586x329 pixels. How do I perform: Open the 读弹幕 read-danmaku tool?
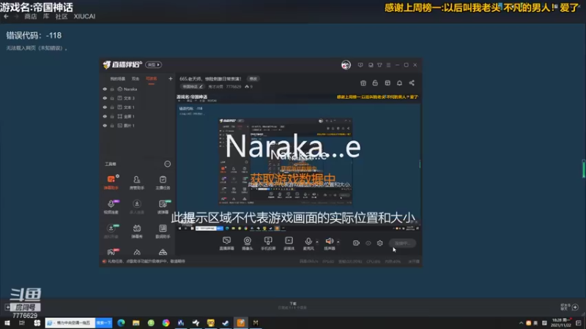tap(163, 207)
